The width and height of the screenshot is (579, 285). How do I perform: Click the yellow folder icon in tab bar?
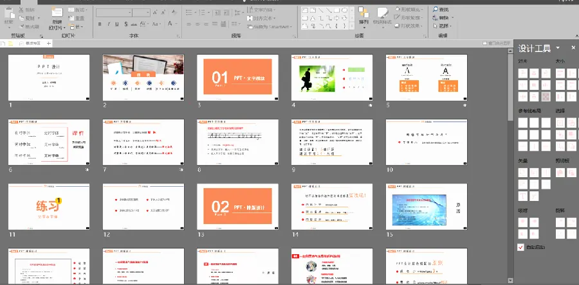click(11, 44)
